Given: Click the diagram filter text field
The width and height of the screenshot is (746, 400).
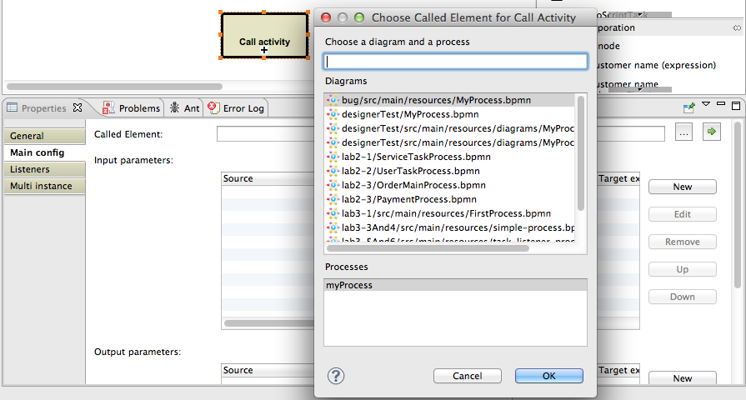Looking at the screenshot, I should click(x=455, y=62).
